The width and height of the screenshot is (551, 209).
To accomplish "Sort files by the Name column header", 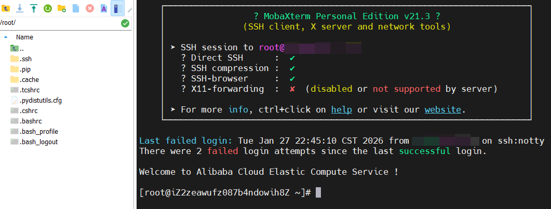I will pyautogui.click(x=24, y=37).
